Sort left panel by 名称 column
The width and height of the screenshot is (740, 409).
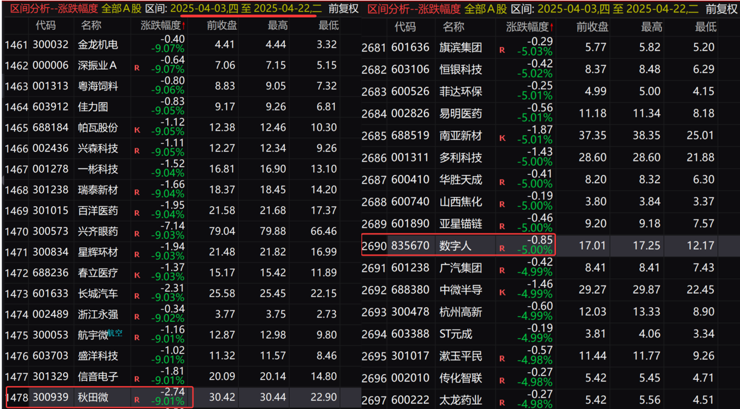(x=91, y=26)
